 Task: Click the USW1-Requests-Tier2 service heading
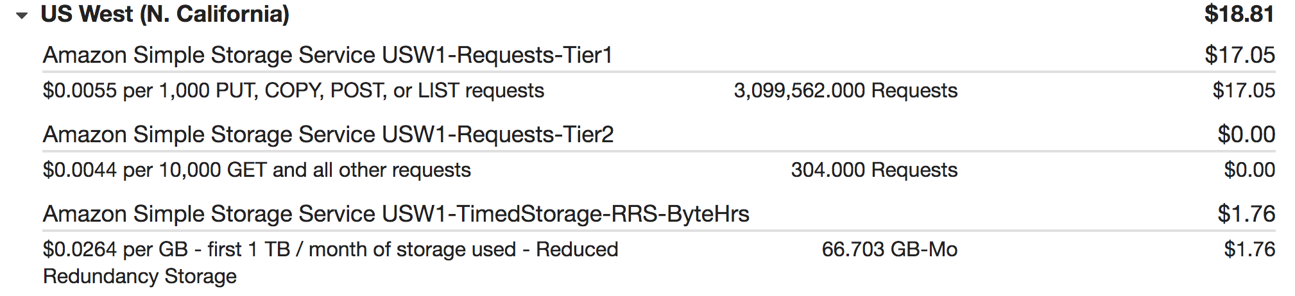coord(328,135)
